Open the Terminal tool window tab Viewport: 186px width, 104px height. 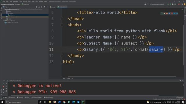pyautogui.click(x=20, y=97)
